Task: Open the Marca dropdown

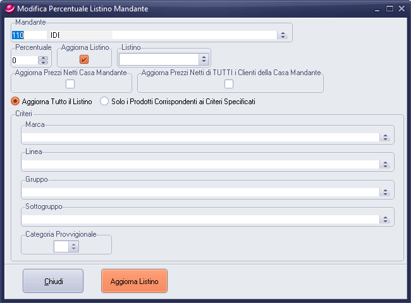Action: coord(384,137)
